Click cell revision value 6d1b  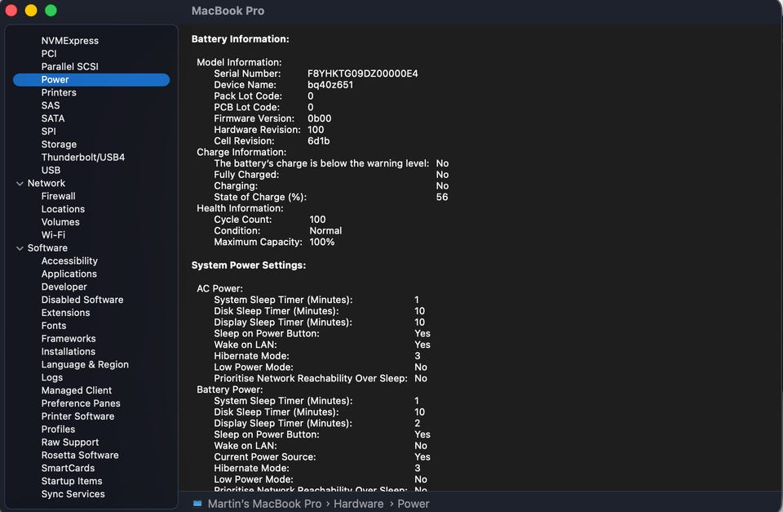[319, 141]
